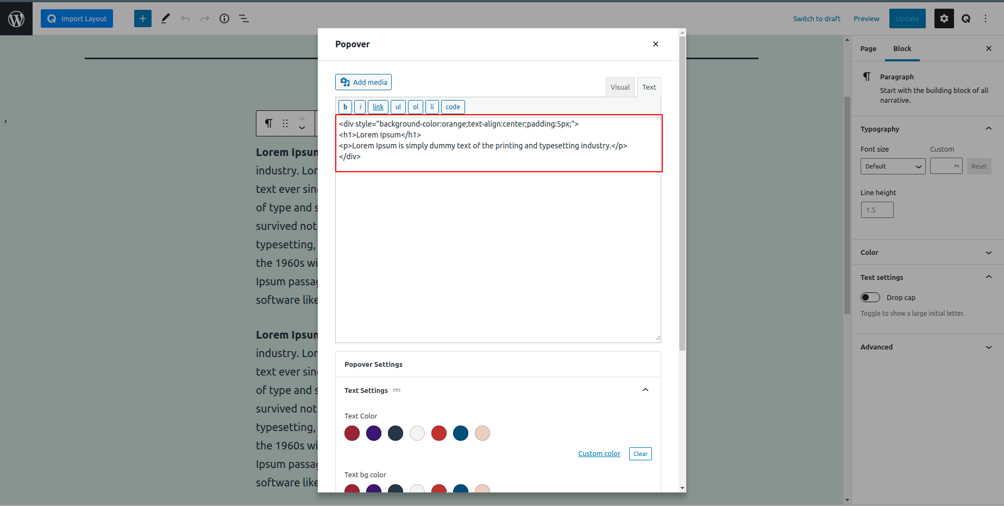Switch to the Block tab
Image resolution: width=1004 pixels, height=506 pixels.
902,48
